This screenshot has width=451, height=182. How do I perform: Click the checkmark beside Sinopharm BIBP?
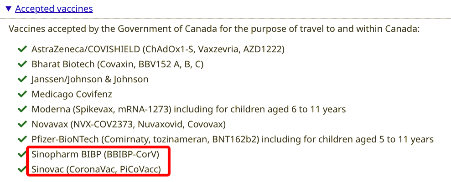[21, 154]
